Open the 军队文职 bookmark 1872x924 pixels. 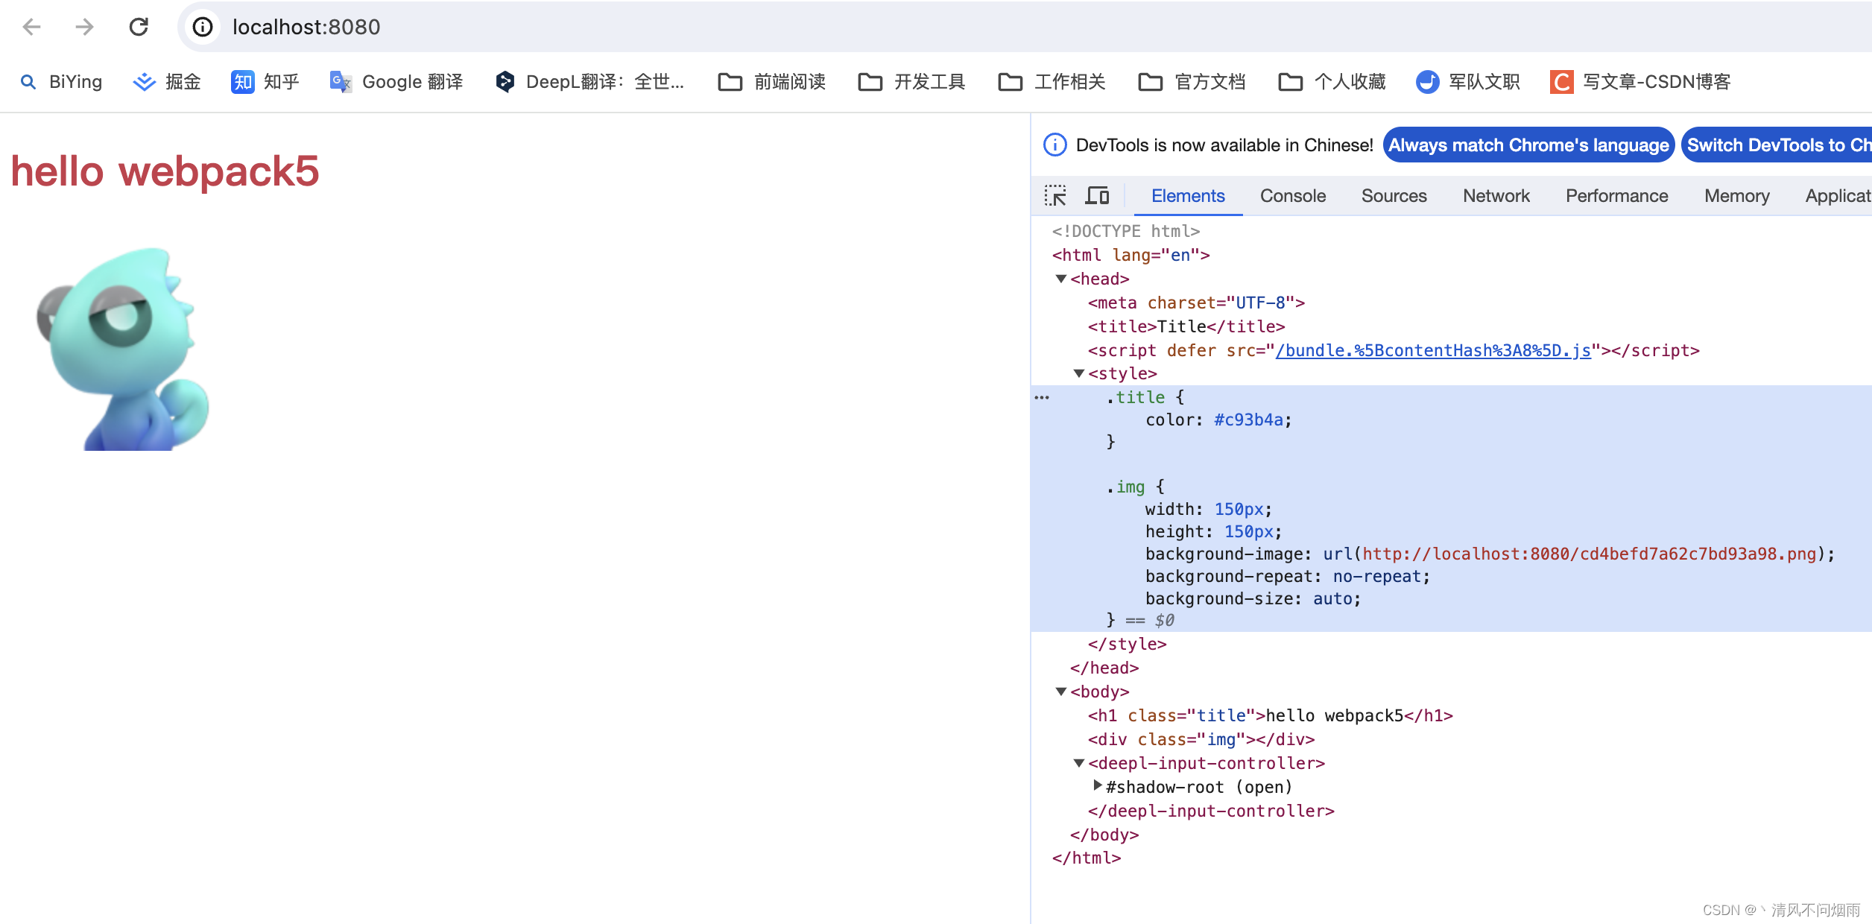(1468, 82)
